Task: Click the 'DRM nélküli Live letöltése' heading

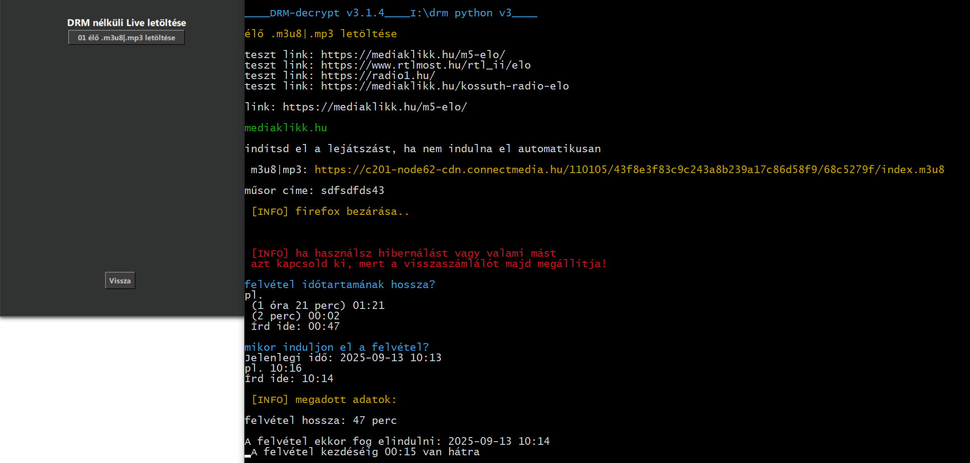Action: tap(126, 23)
